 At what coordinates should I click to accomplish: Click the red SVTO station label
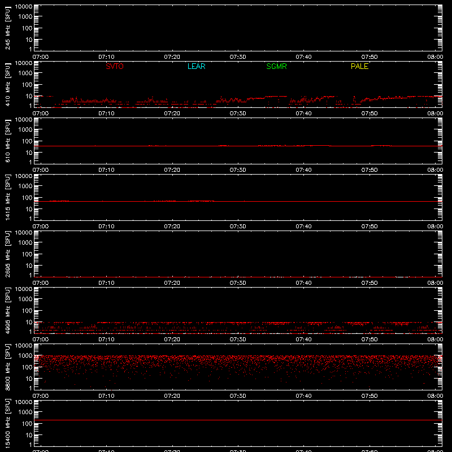(x=115, y=66)
